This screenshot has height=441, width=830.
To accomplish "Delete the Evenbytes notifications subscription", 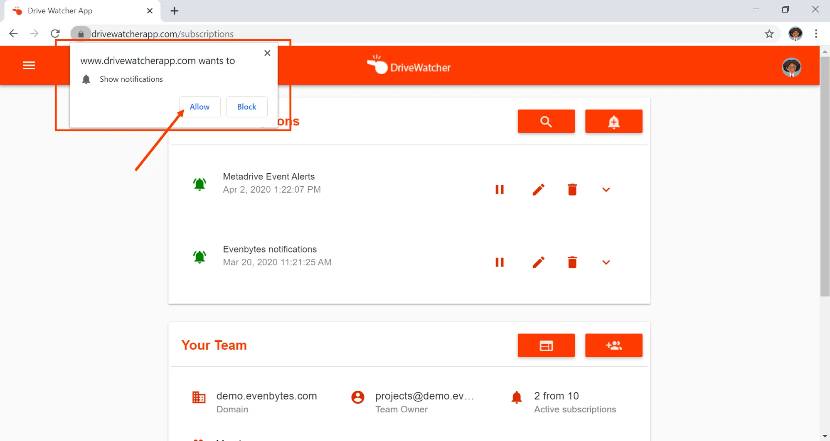I will pyautogui.click(x=572, y=262).
